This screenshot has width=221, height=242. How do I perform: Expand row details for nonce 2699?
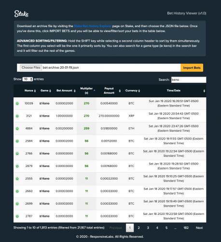(x=17, y=204)
